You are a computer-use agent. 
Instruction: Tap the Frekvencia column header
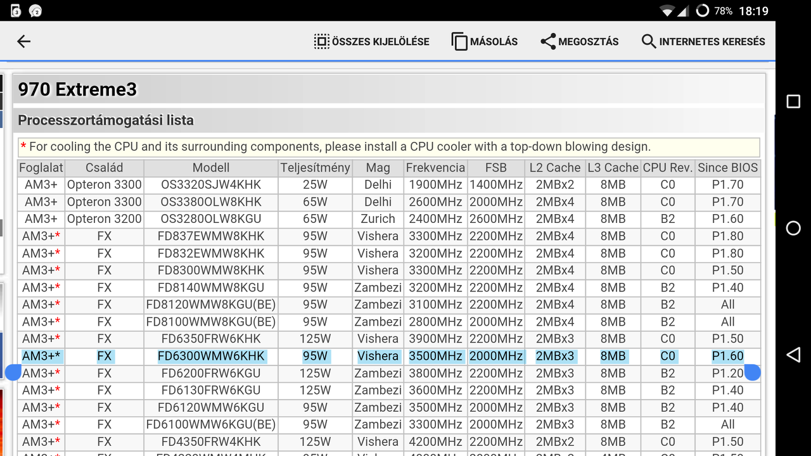(436, 168)
